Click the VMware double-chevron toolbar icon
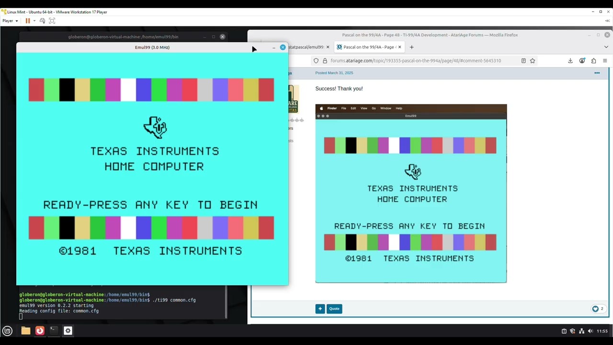Viewport: 613px width, 345px height. click(x=608, y=21)
